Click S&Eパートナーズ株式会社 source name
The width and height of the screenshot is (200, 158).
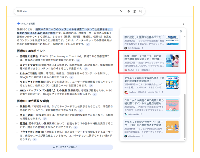click(139, 70)
